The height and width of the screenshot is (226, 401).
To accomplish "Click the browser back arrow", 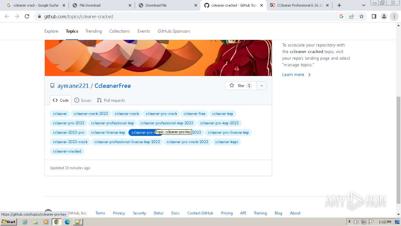I will click(7, 16).
